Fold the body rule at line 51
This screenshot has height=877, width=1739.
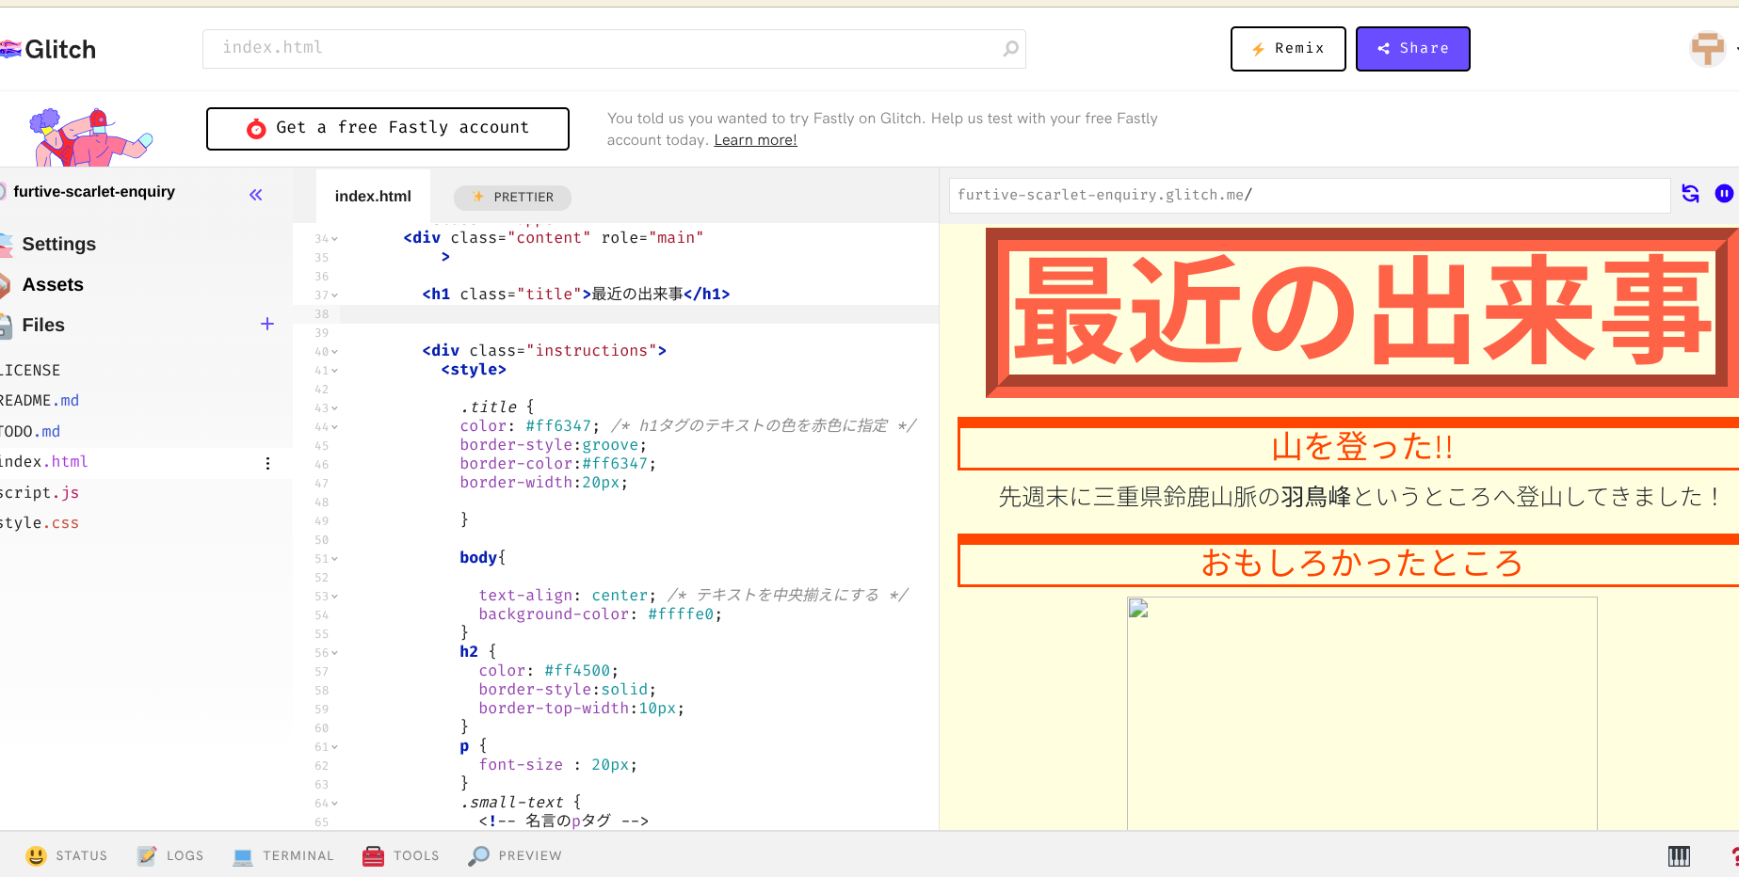[335, 559]
